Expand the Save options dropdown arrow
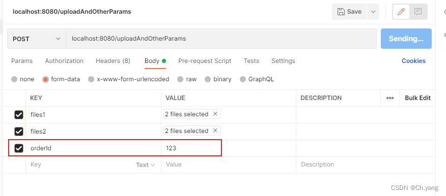 373,12
